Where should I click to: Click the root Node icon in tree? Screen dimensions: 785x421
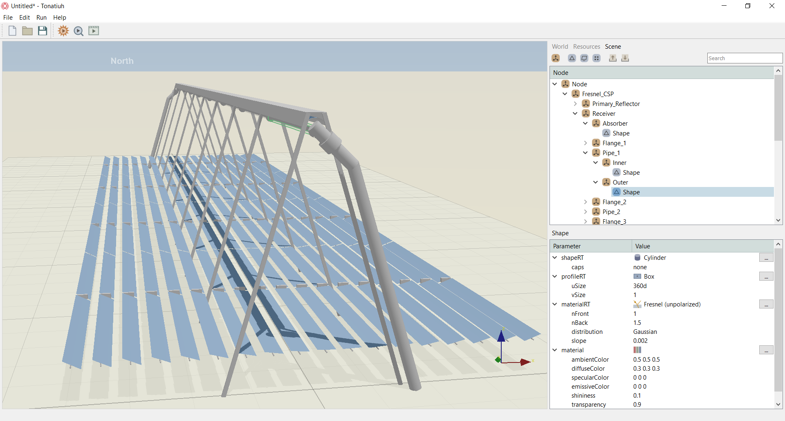pos(565,84)
